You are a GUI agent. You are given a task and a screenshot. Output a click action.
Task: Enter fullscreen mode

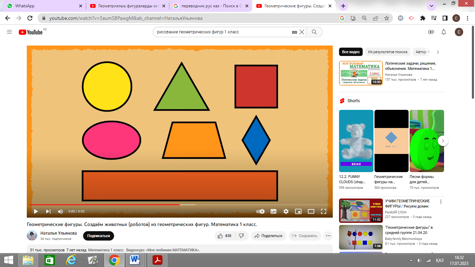[x=323, y=211]
